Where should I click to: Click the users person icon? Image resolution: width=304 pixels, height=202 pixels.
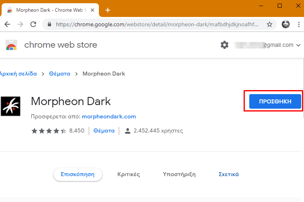[x=128, y=131]
